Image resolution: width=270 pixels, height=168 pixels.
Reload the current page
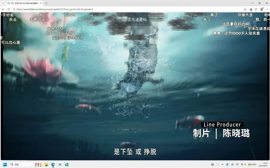(x=9, y=9)
